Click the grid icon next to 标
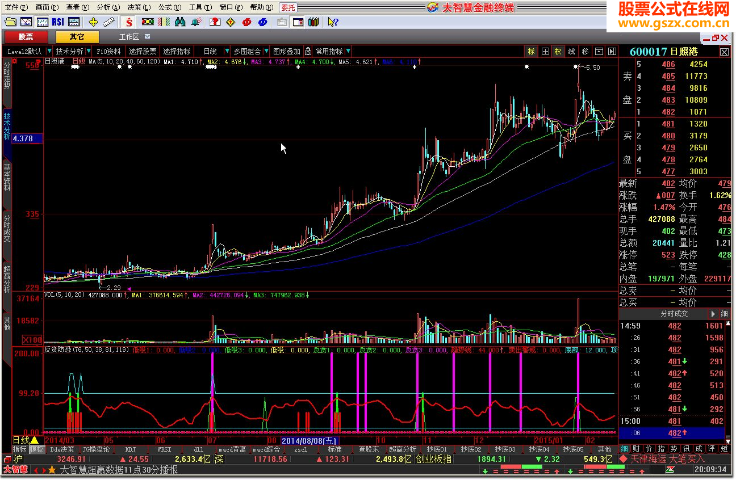Screen dimensions: 736x480 545,51
